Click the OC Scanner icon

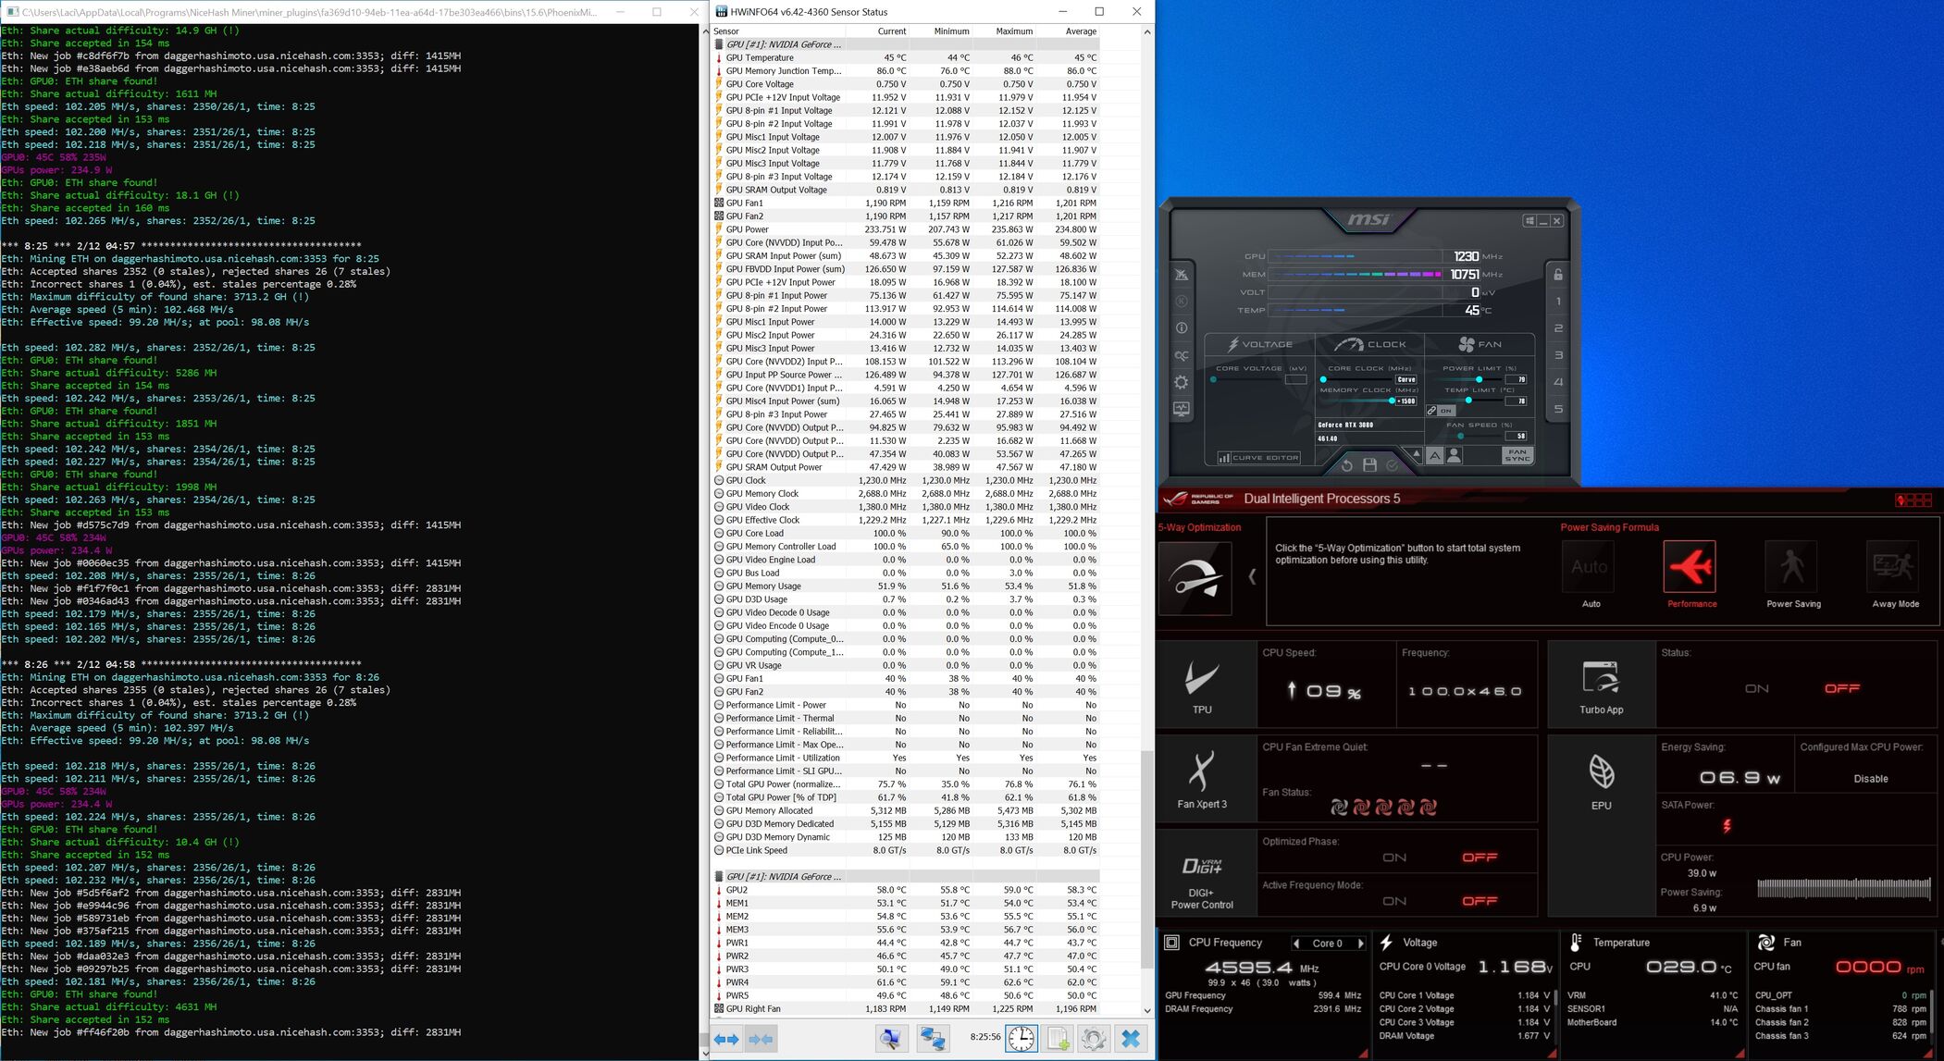pos(1182,355)
